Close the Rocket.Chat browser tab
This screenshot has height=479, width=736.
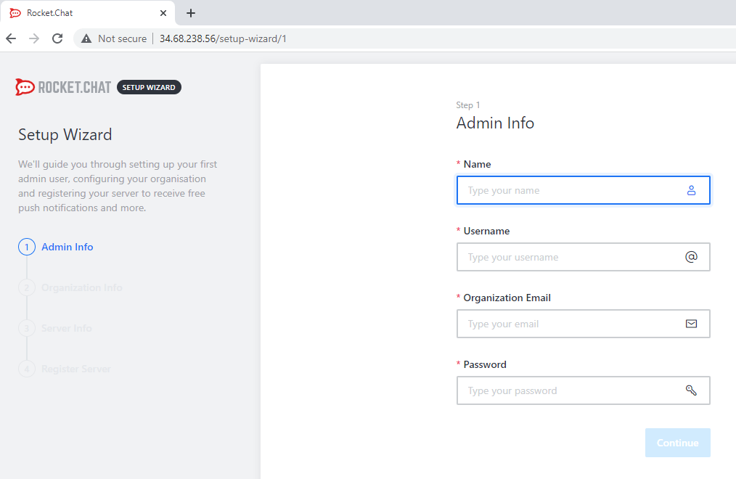pos(163,13)
